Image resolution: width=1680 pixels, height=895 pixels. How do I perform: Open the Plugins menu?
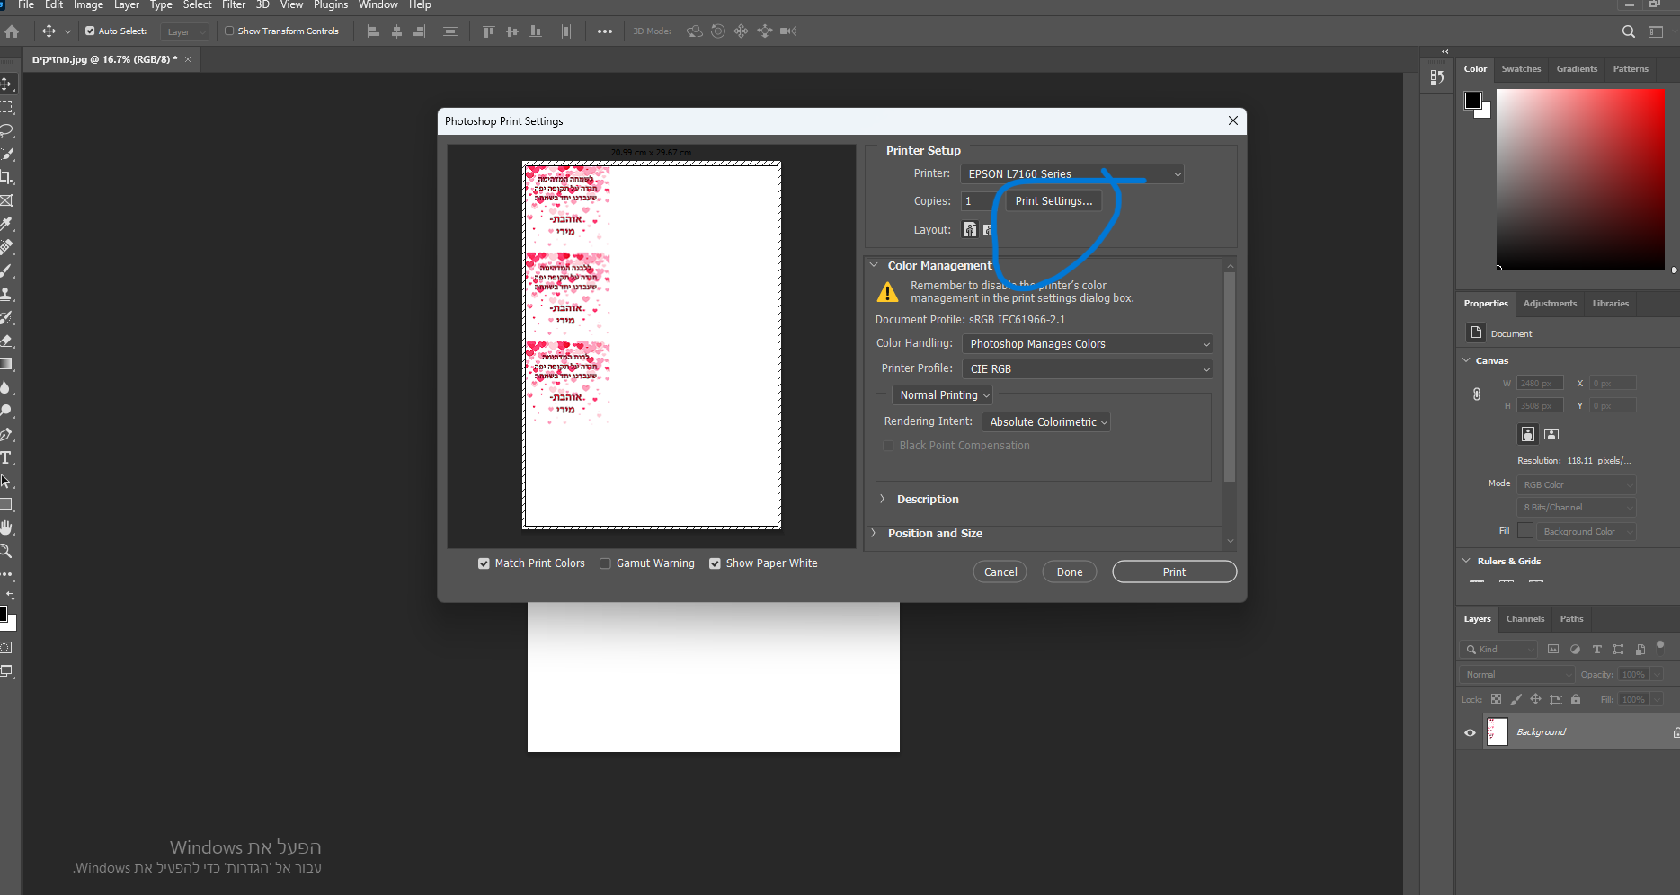[x=331, y=5]
